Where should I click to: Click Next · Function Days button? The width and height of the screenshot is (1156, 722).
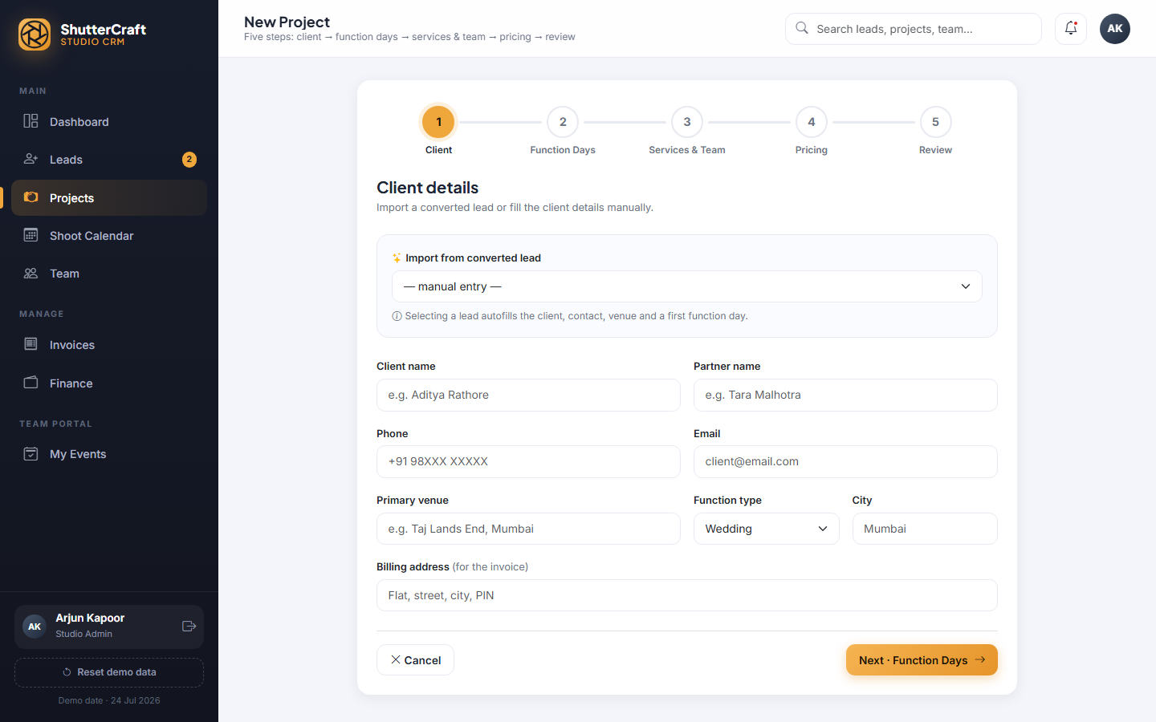pos(922,660)
